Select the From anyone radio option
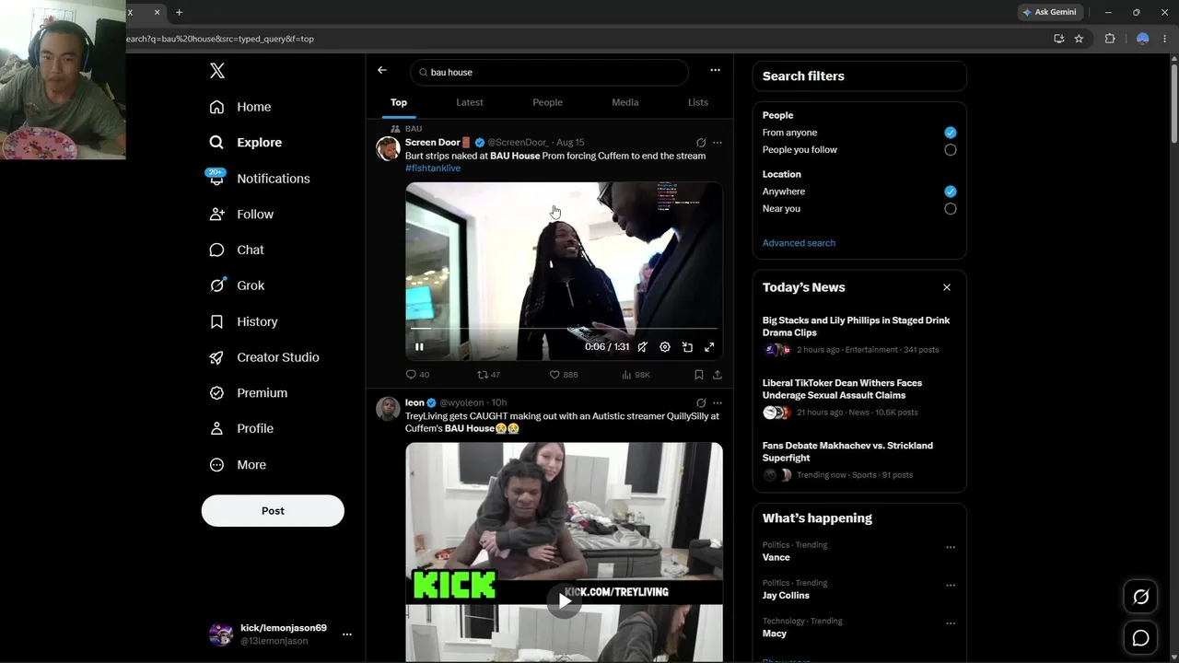 pos(951,133)
